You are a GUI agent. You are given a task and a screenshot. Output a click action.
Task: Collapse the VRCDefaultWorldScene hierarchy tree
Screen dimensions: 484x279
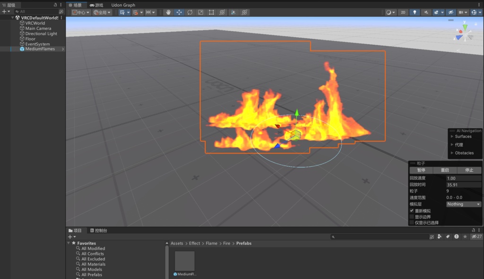coord(12,18)
